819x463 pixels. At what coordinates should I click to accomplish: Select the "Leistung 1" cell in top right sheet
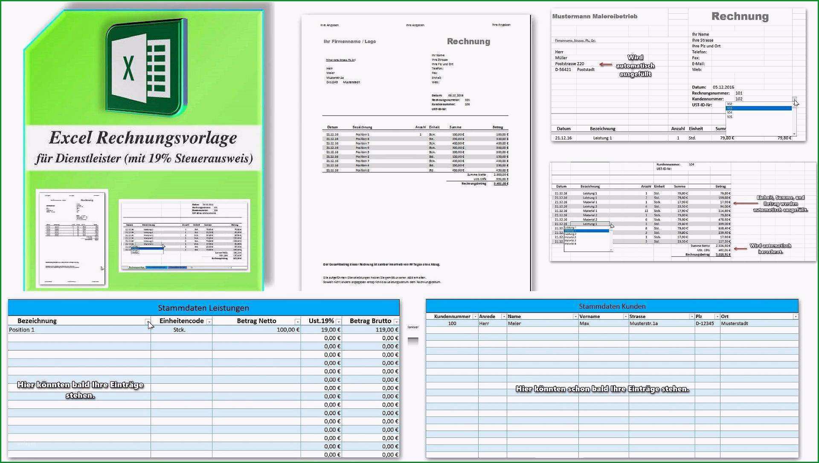tap(602, 138)
